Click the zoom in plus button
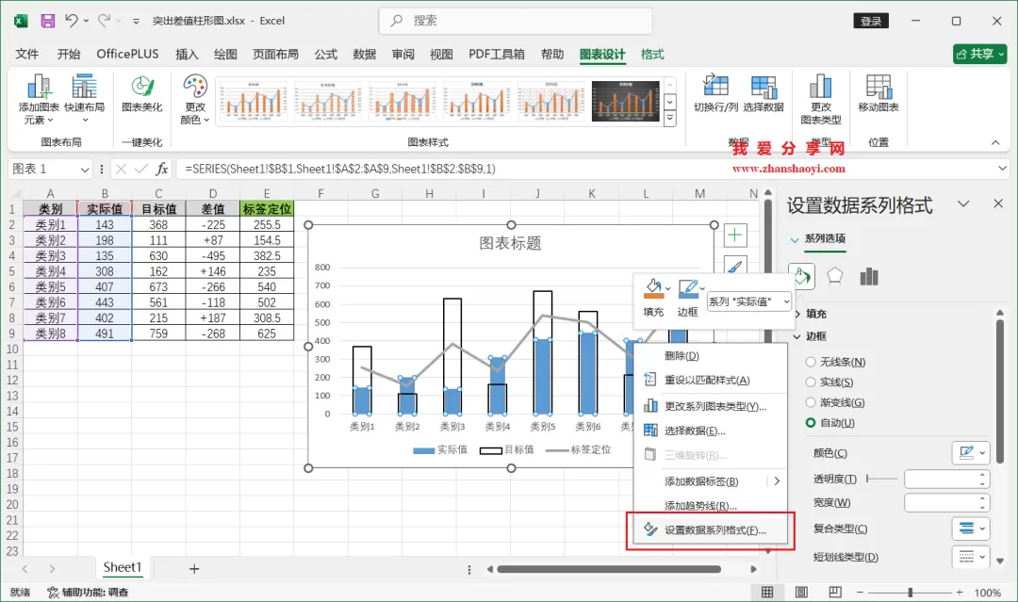Viewport: 1018px width, 602px height. [x=959, y=593]
